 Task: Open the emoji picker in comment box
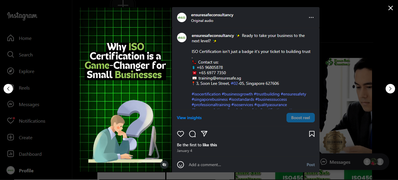[x=181, y=165]
